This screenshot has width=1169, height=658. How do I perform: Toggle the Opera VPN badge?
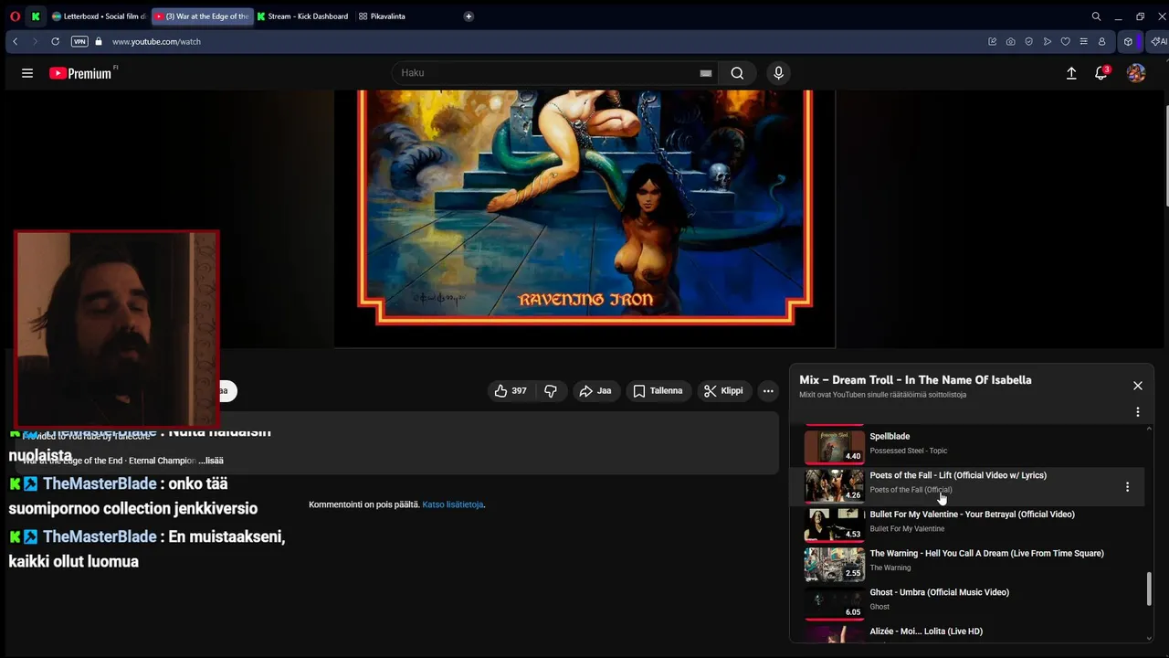pyautogui.click(x=79, y=41)
